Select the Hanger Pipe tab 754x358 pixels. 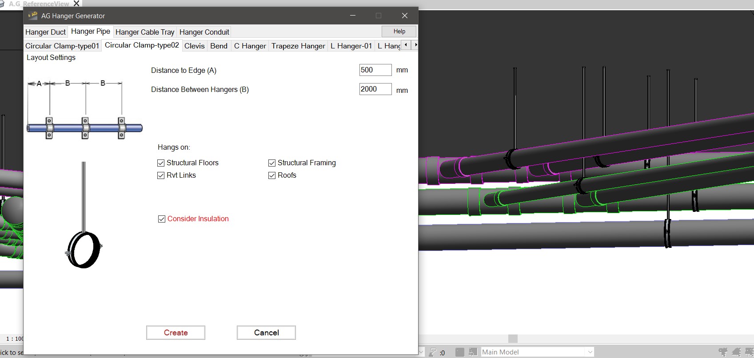click(x=91, y=32)
